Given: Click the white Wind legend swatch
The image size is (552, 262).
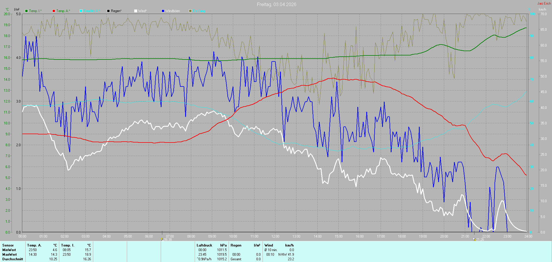Looking at the screenshot, I should click(x=136, y=11).
